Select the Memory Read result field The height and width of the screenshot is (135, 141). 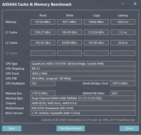(x=43, y=22)
